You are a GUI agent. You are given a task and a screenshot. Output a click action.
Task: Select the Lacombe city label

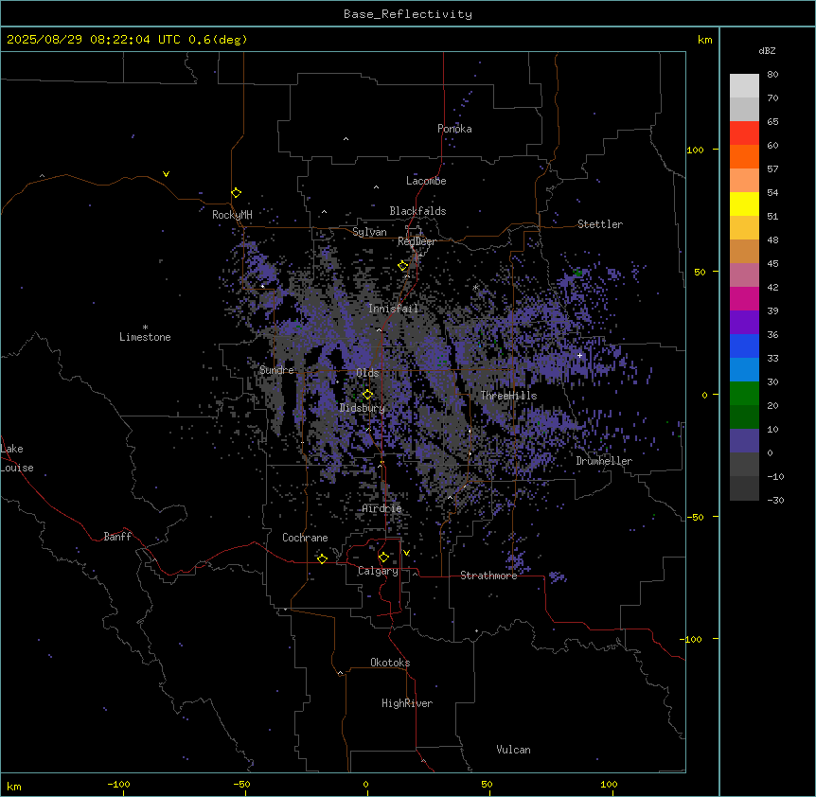[426, 181]
